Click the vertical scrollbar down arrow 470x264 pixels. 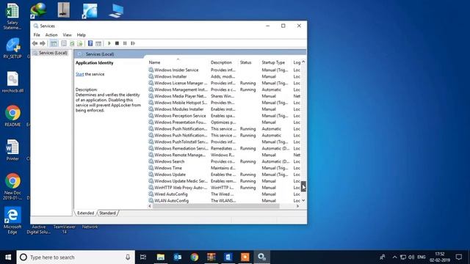point(303,200)
